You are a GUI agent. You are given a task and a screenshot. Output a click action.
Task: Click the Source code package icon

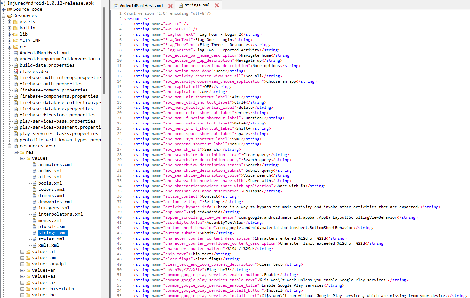[x=10, y=9]
